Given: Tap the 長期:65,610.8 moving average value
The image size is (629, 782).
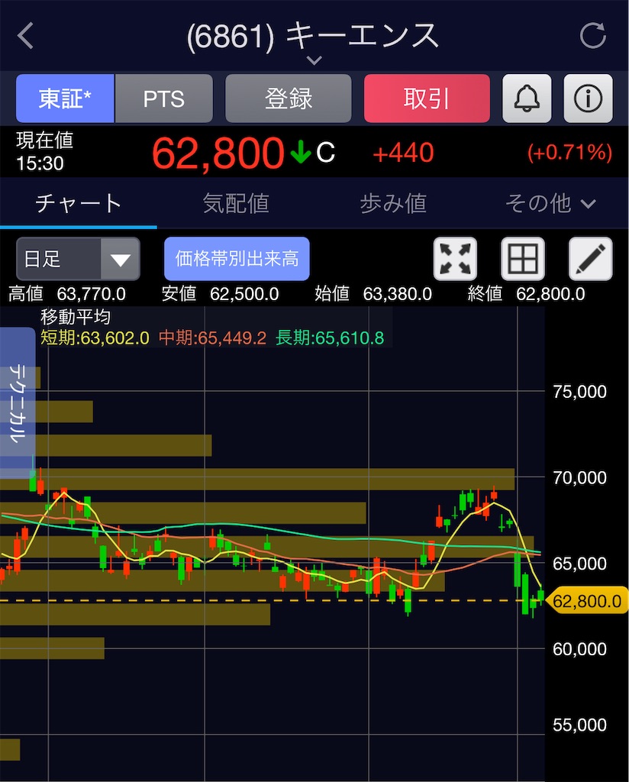Looking at the screenshot, I should click(330, 338).
